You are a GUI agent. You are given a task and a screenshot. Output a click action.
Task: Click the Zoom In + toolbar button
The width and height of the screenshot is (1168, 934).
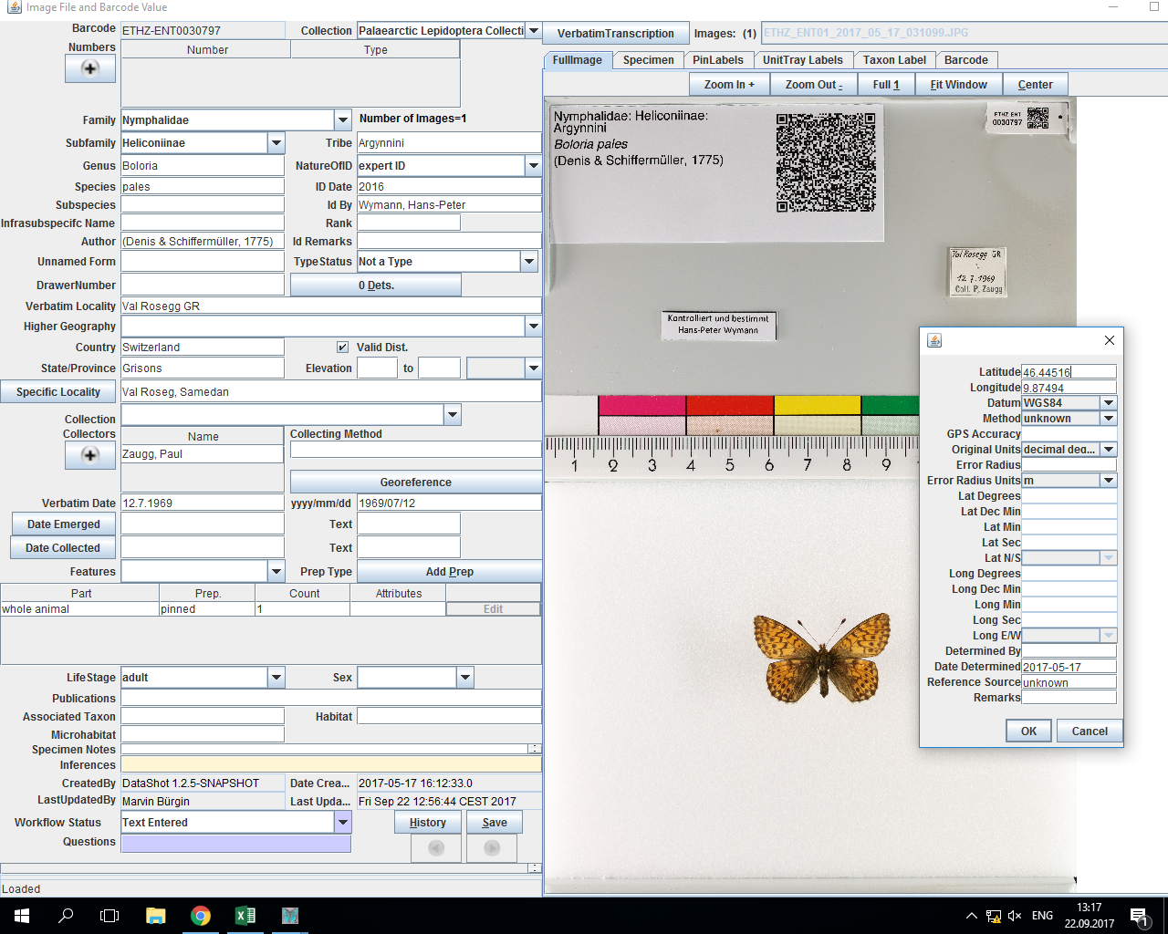pyautogui.click(x=727, y=84)
